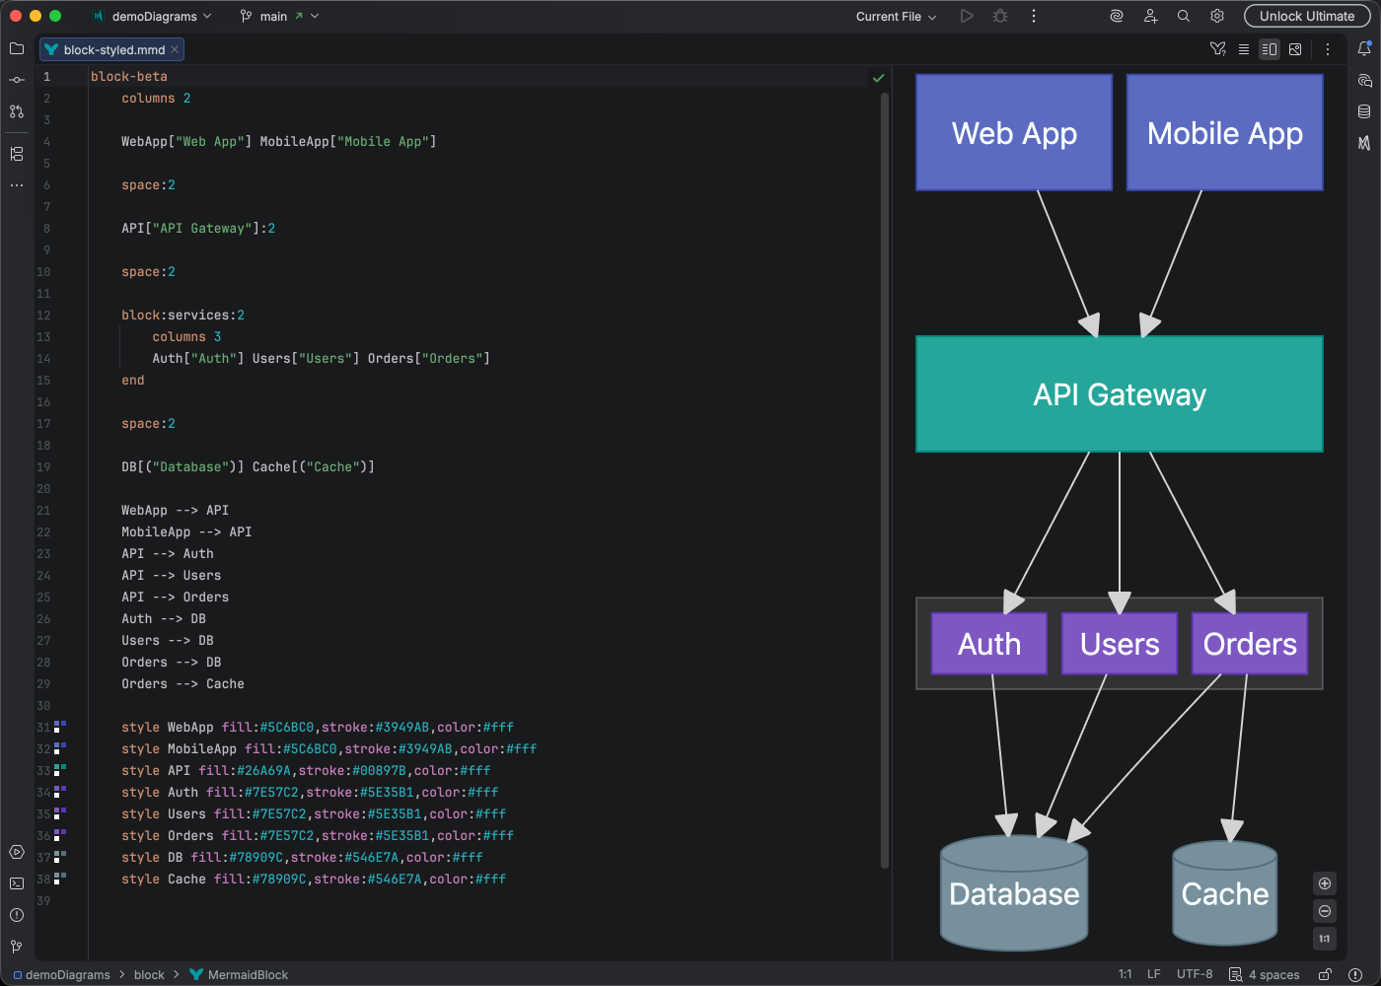Launch the AI Assistant from the top bar
This screenshot has width=1381, height=986.
click(1116, 16)
